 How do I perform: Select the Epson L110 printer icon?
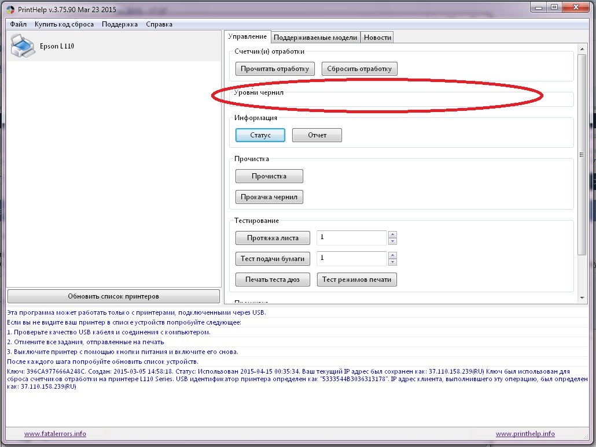pos(23,46)
